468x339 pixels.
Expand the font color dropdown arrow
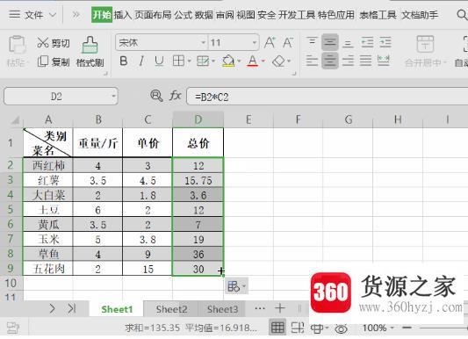[x=263, y=61]
